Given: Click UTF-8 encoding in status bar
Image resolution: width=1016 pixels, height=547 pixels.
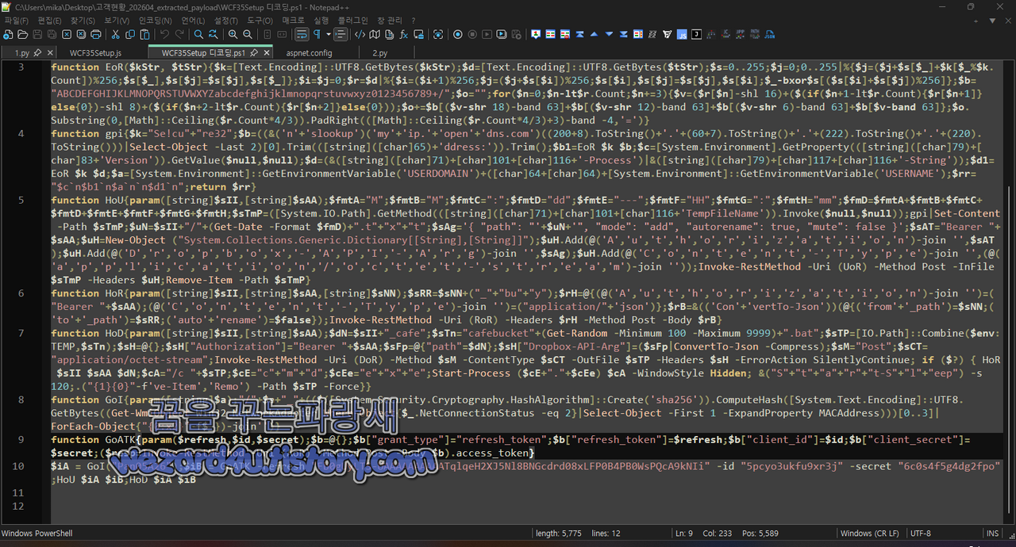Looking at the screenshot, I should (x=921, y=534).
